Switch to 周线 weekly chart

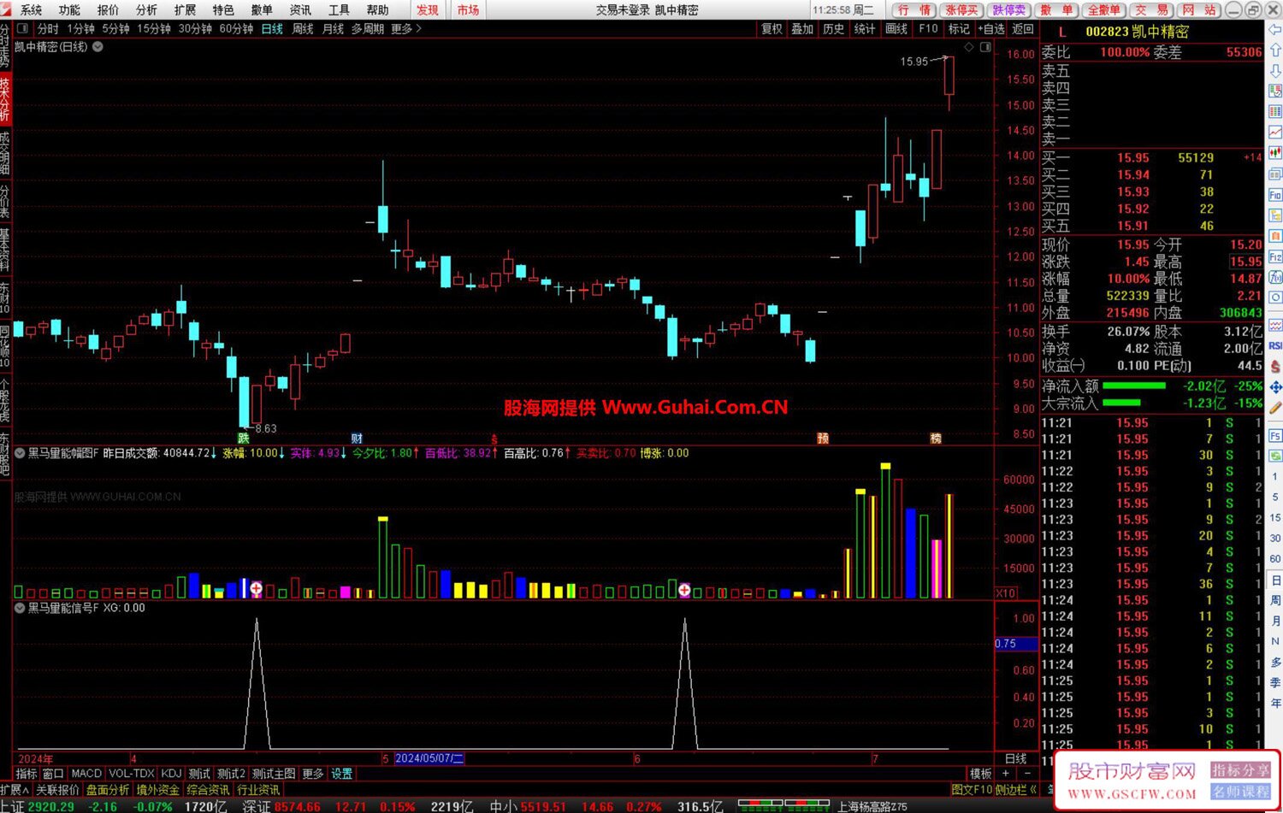[x=303, y=29]
